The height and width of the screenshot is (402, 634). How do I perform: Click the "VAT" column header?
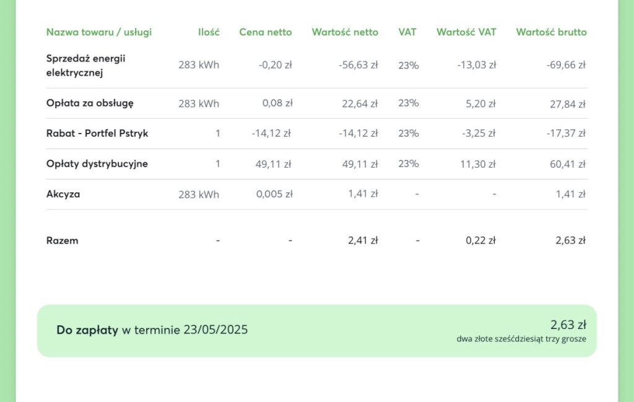pos(407,32)
